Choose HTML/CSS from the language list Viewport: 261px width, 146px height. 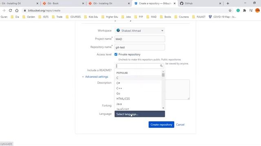(x=138, y=99)
